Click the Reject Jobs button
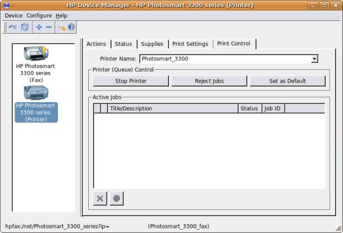The height and width of the screenshot is (233, 343). pyautogui.click(x=210, y=81)
